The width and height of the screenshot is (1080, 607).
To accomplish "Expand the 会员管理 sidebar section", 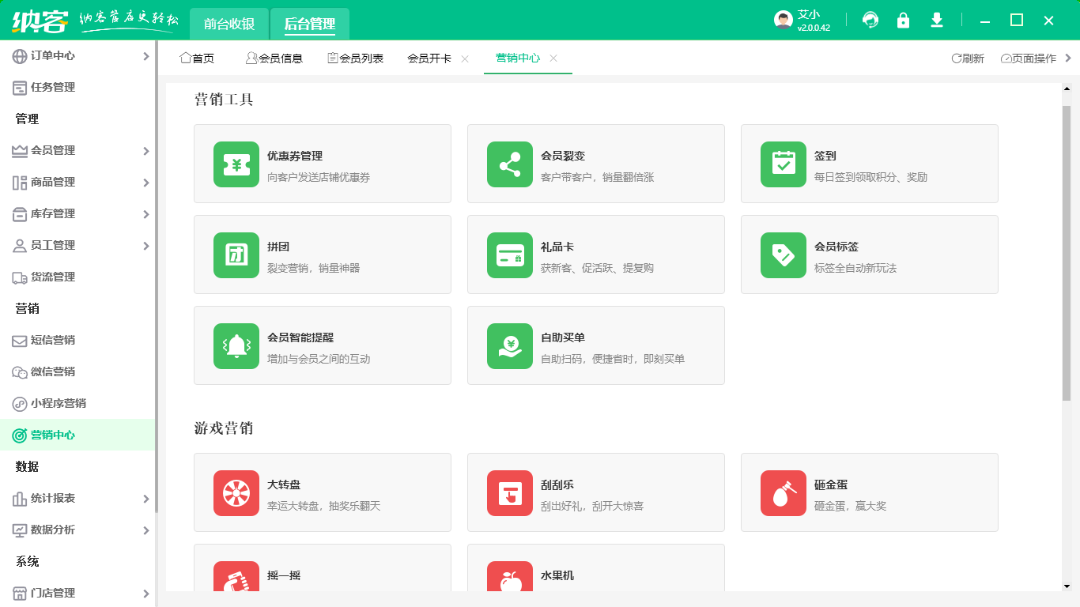I will point(79,150).
